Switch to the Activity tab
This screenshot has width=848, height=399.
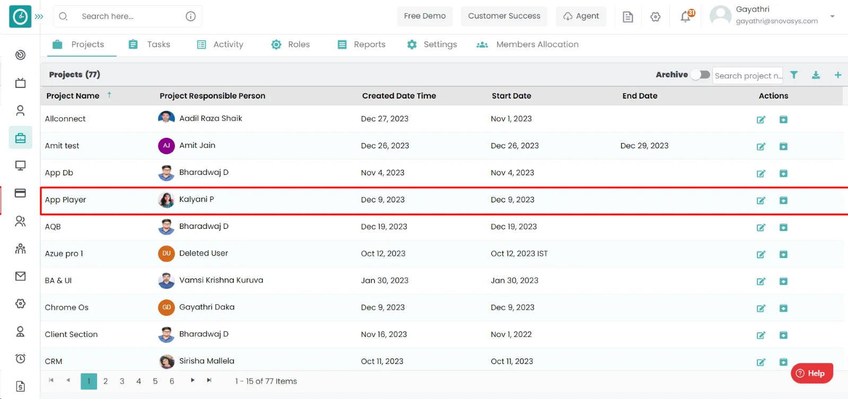click(220, 45)
